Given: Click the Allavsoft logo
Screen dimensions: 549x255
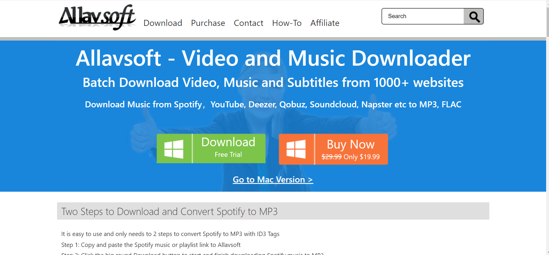Looking at the screenshot, I should (x=97, y=17).
